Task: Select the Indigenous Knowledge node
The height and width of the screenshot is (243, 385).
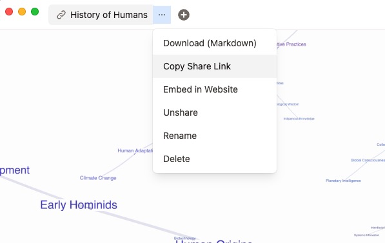Action: pos(299,119)
